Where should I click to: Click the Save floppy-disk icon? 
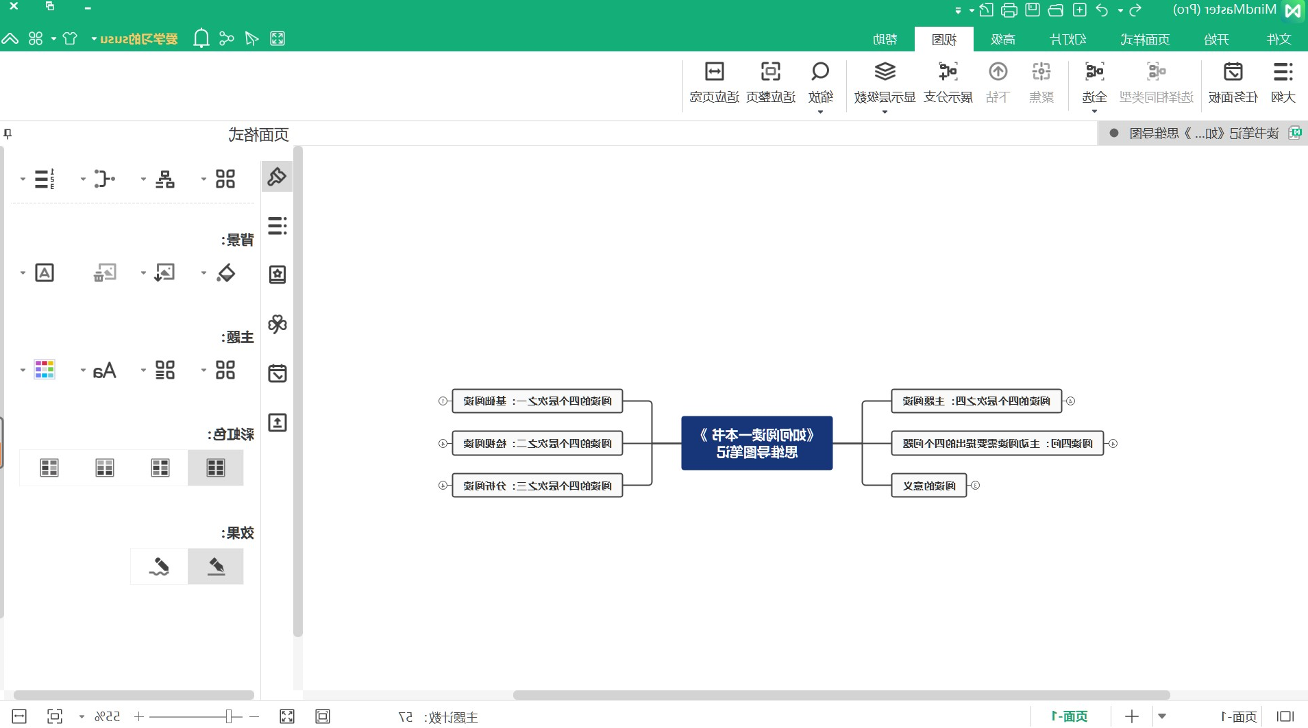point(1033,10)
